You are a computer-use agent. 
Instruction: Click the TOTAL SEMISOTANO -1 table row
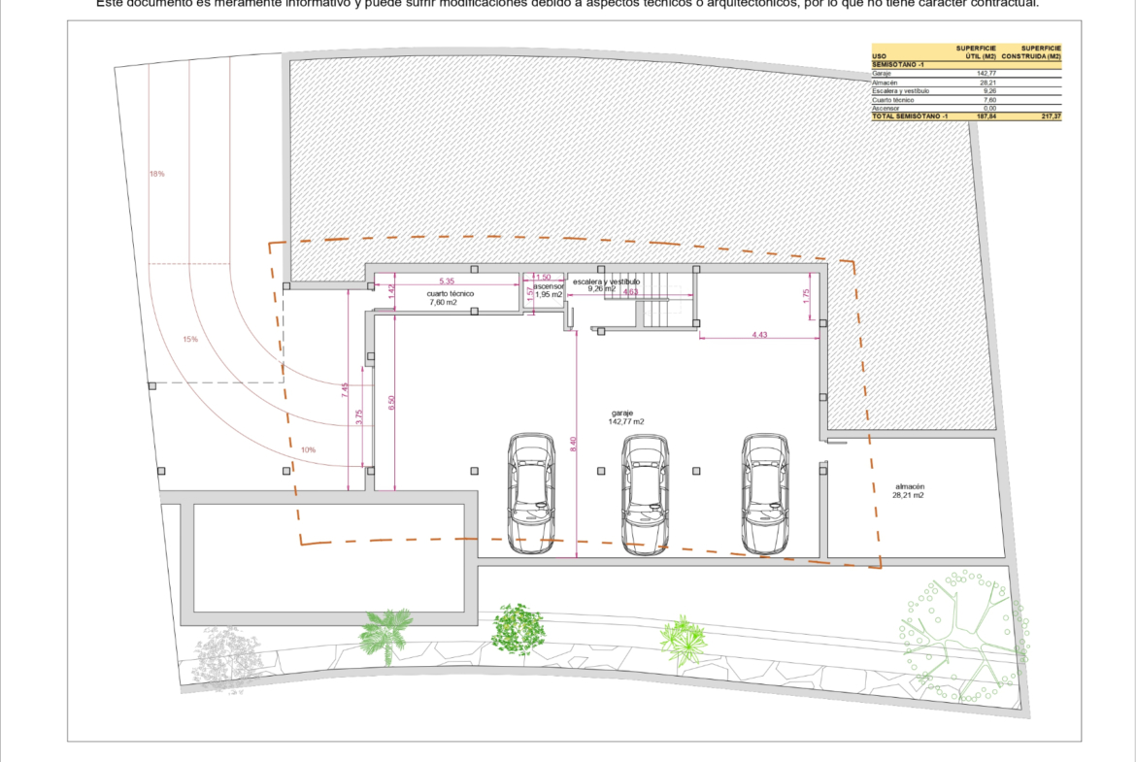pyautogui.click(x=966, y=116)
